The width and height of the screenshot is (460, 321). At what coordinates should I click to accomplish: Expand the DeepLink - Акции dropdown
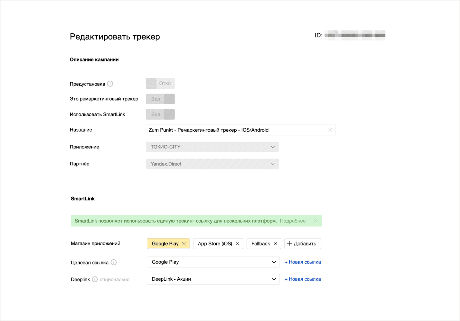[x=213, y=279]
